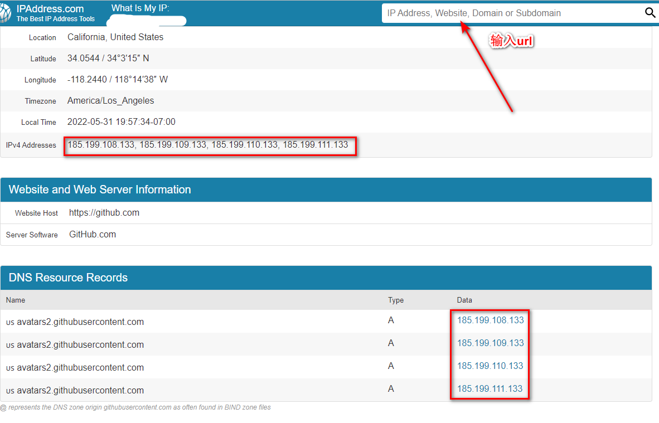Click the Data column header
This screenshot has height=423, width=659.
(x=464, y=300)
